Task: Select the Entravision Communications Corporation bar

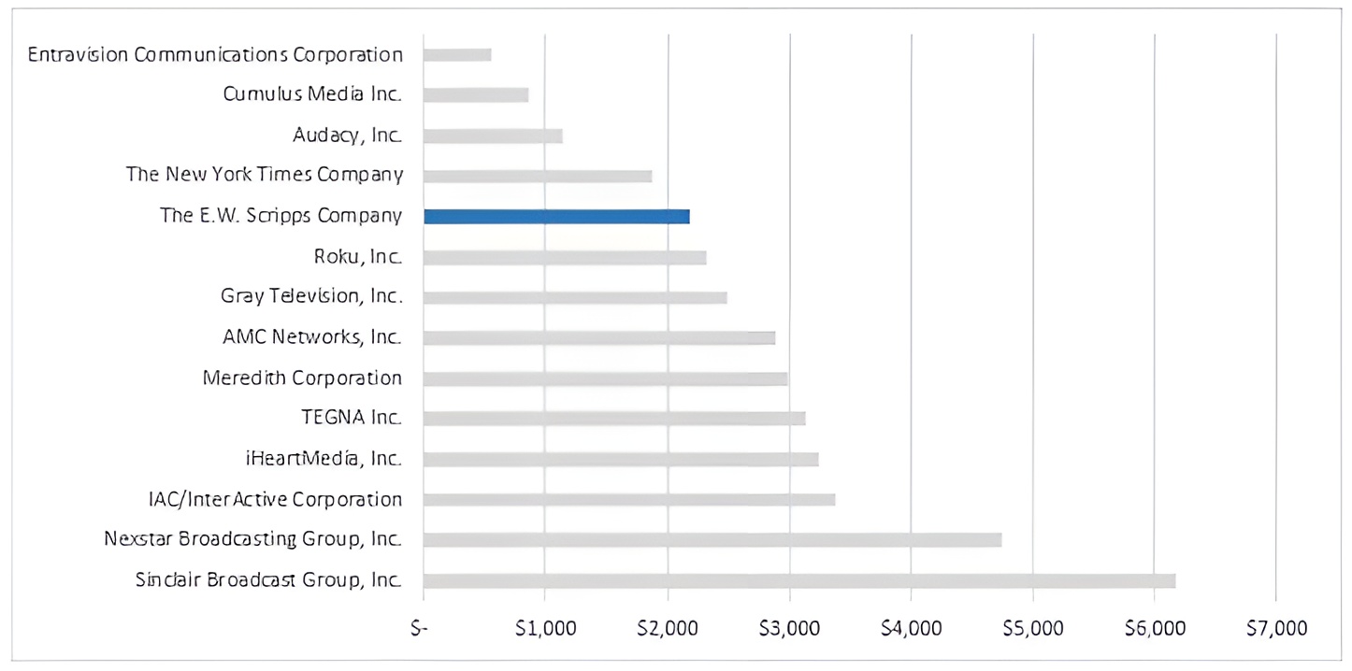Action: 457,54
